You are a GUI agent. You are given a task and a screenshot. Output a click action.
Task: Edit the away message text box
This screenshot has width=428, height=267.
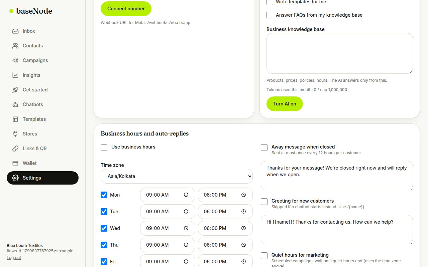[x=337, y=176]
